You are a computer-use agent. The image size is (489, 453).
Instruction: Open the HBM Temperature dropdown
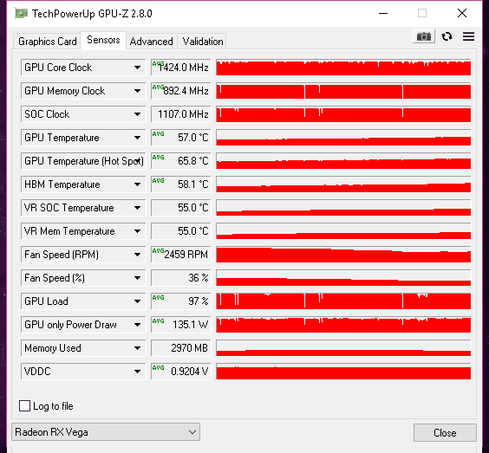(x=83, y=184)
